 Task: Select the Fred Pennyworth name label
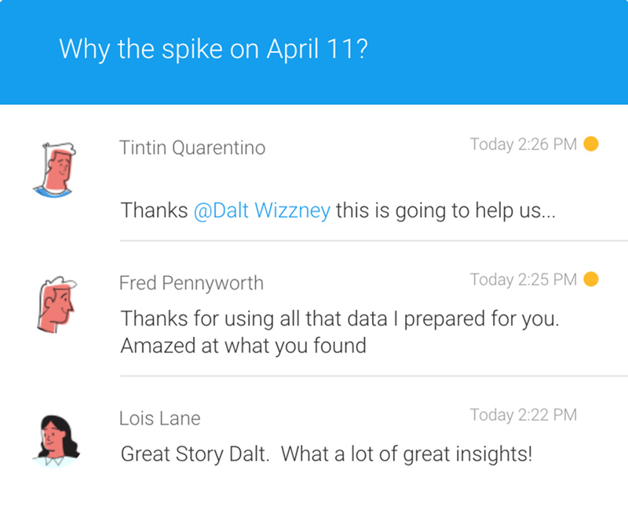(x=192, y=283)
